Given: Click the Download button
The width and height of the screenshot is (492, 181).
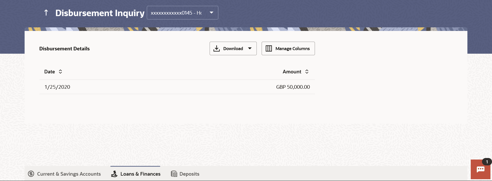Looking at the screenshot, I should [233, 49].
